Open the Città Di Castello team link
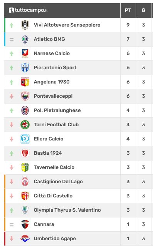The image size is (153, 249). [53, 196]
